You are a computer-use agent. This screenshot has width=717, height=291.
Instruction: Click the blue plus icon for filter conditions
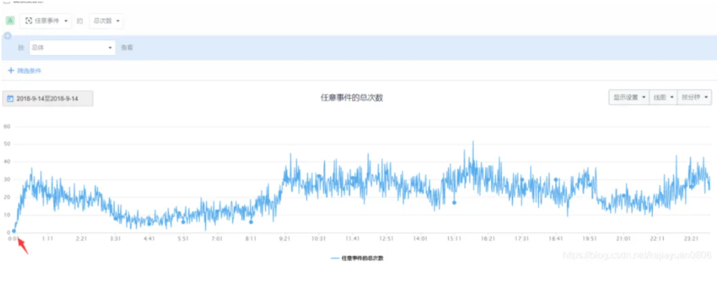point(11,70)
